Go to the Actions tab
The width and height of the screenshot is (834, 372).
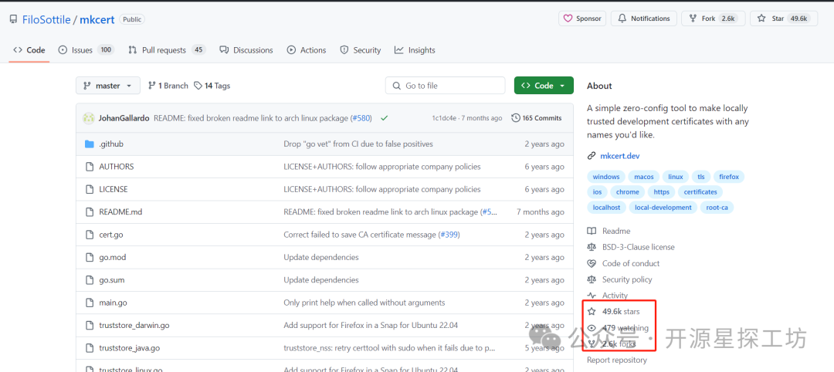307,50
